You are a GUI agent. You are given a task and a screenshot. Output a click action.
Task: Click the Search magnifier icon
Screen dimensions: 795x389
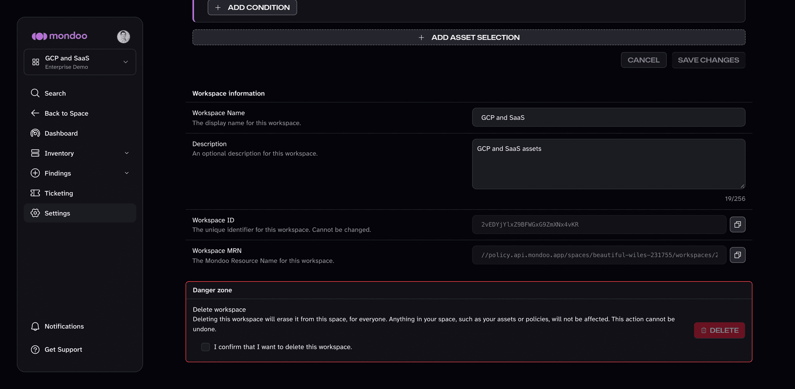pyautogui.click(x=35, y=93)
